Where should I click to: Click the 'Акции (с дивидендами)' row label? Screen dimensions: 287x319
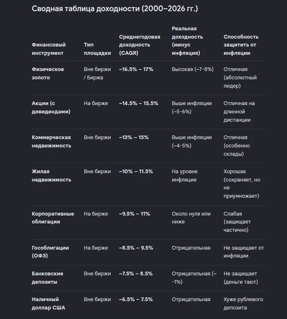pos(51,108)
